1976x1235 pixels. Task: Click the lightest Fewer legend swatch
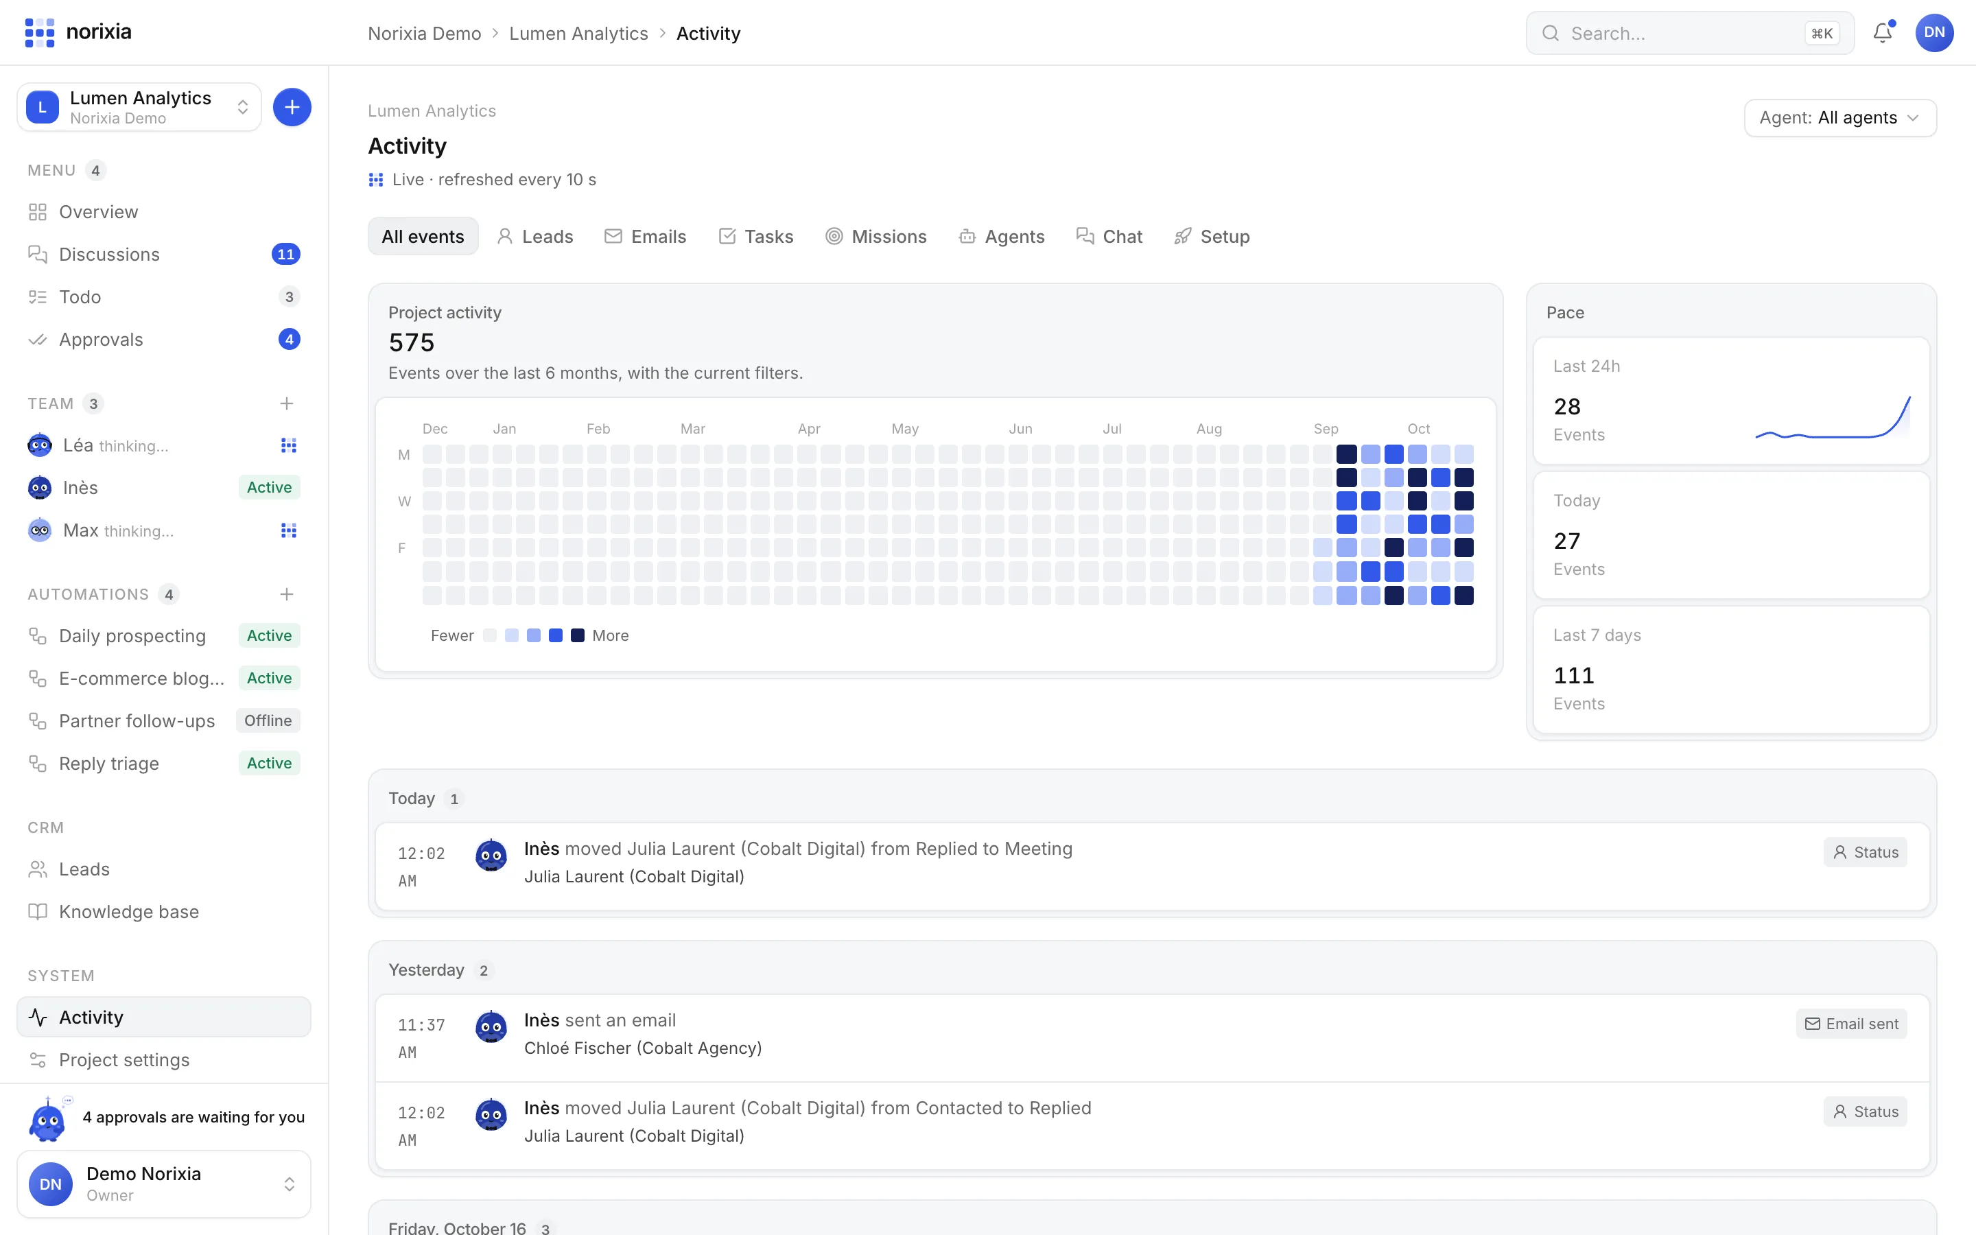[x=490, y=635]
